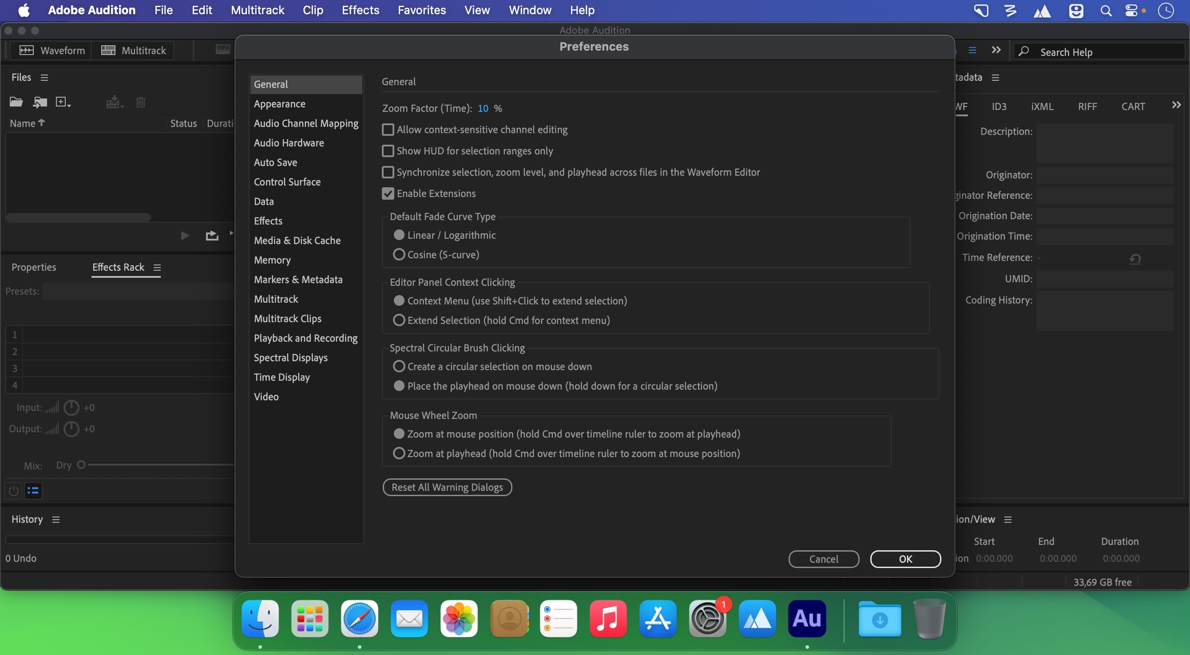Click the Effects Rack list view icon
The width and height of the screenshot is (1190, 655).
pos(33,490)
